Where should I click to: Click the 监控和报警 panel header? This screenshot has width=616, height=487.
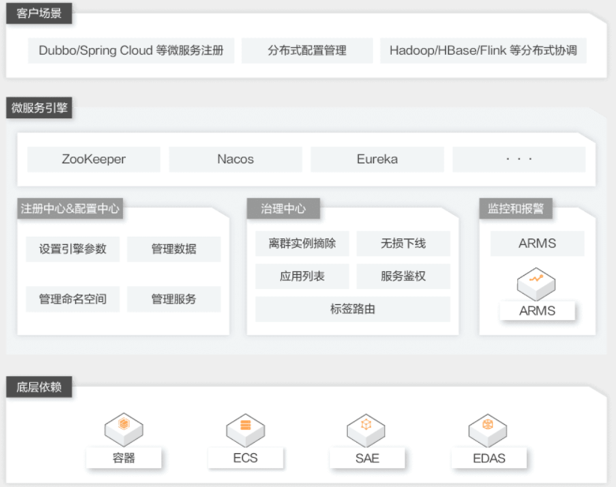click(x=516, y=208)
